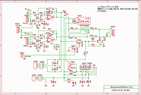The height and width of the screenshot is (95, 141).
Task: Click transistor TR624 symbol
Action: tap(79, 43)
